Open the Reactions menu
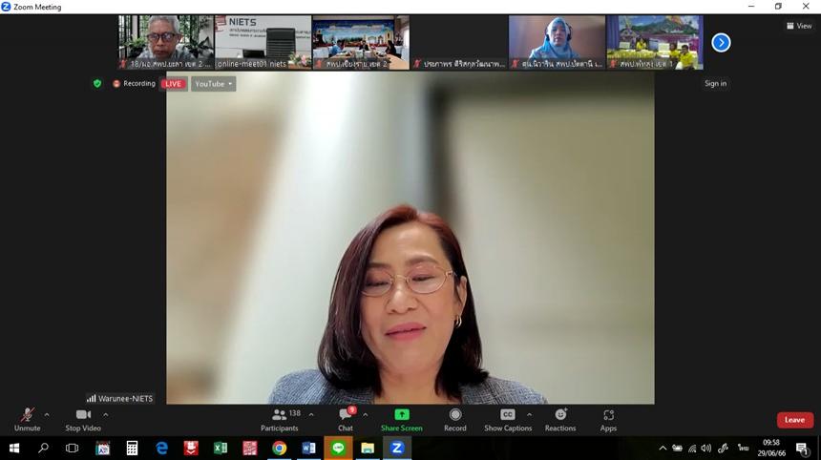This screenshot has height=460, width=821. coord(560,420)
